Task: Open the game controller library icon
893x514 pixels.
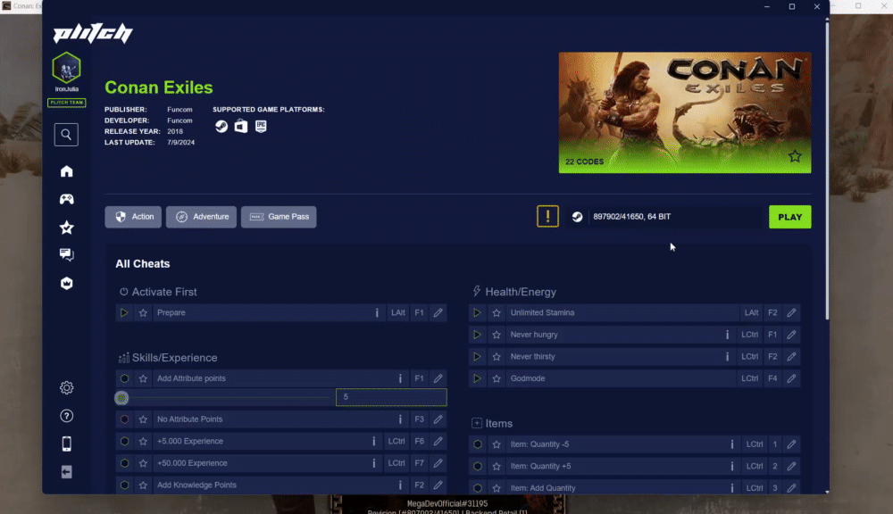Action: (x=67, y=199)
